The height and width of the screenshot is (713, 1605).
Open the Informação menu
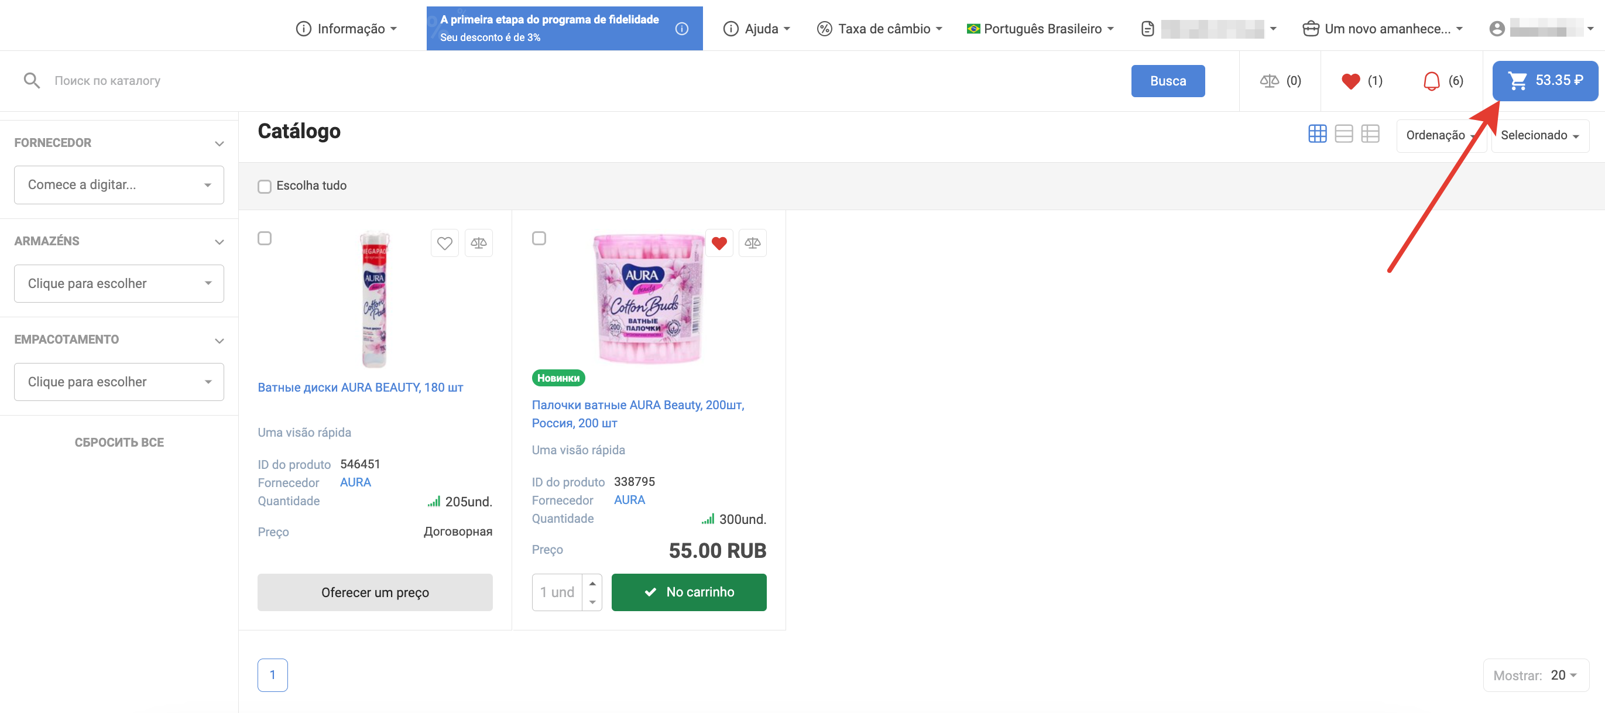pyautogui.click(x=347, y=29)
